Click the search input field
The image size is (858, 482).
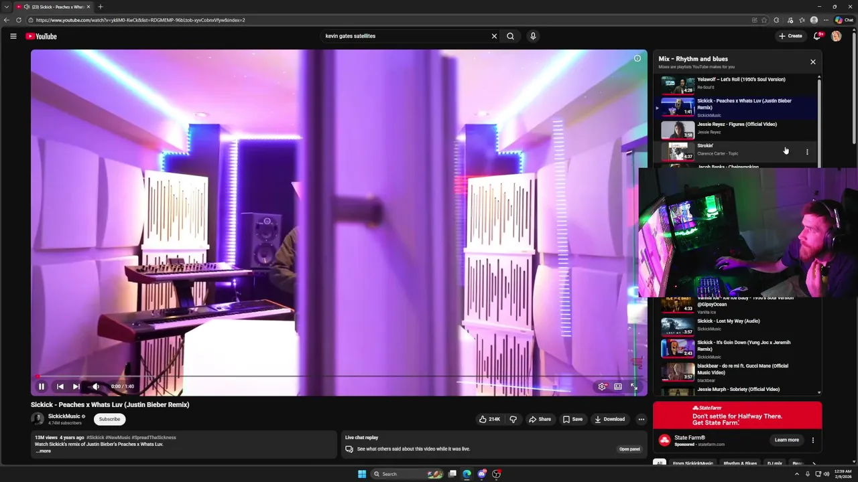tap(406, 36)
